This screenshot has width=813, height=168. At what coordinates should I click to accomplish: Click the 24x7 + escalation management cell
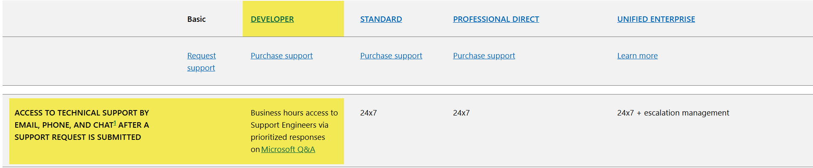(x=673, y=113)
